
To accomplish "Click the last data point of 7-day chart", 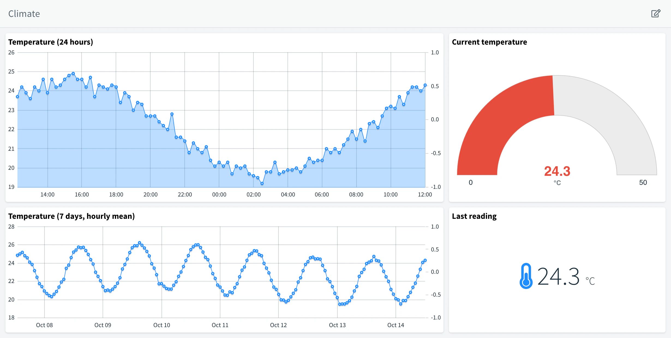I will coord(425,260).
